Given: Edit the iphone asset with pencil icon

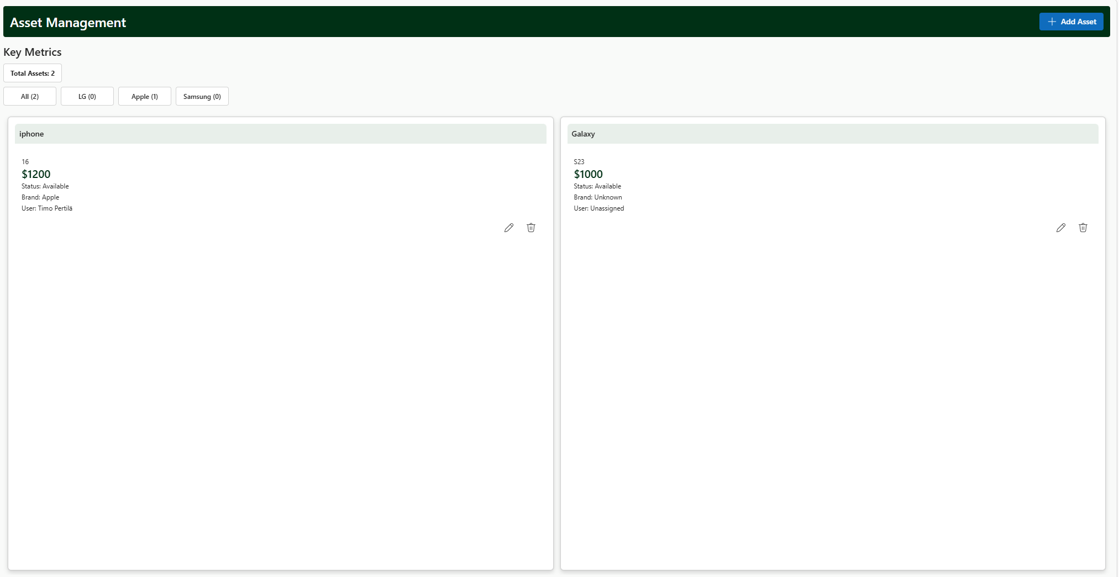Looking at the screenshot, I should click(x=508, y=228).
